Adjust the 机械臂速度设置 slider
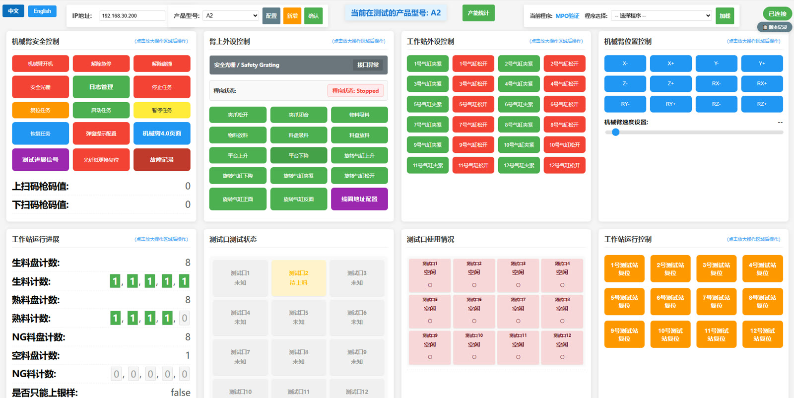 point(694,133)
